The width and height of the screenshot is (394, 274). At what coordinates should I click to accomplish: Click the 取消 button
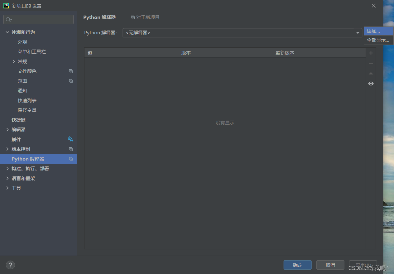point(330,265)
